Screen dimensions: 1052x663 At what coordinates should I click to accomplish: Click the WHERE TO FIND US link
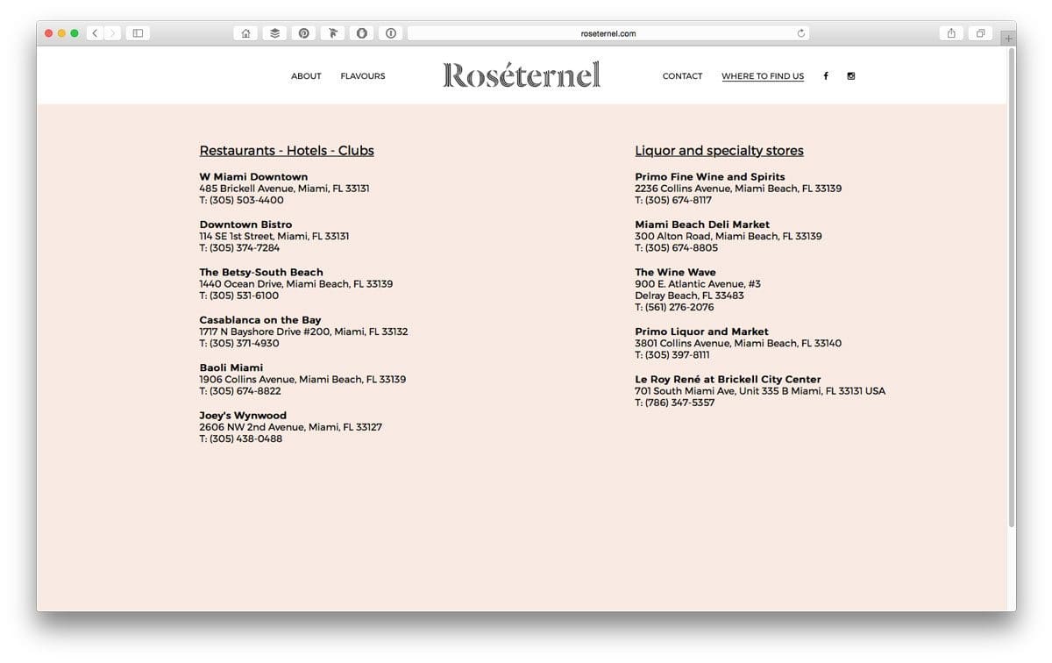[762, 76]
